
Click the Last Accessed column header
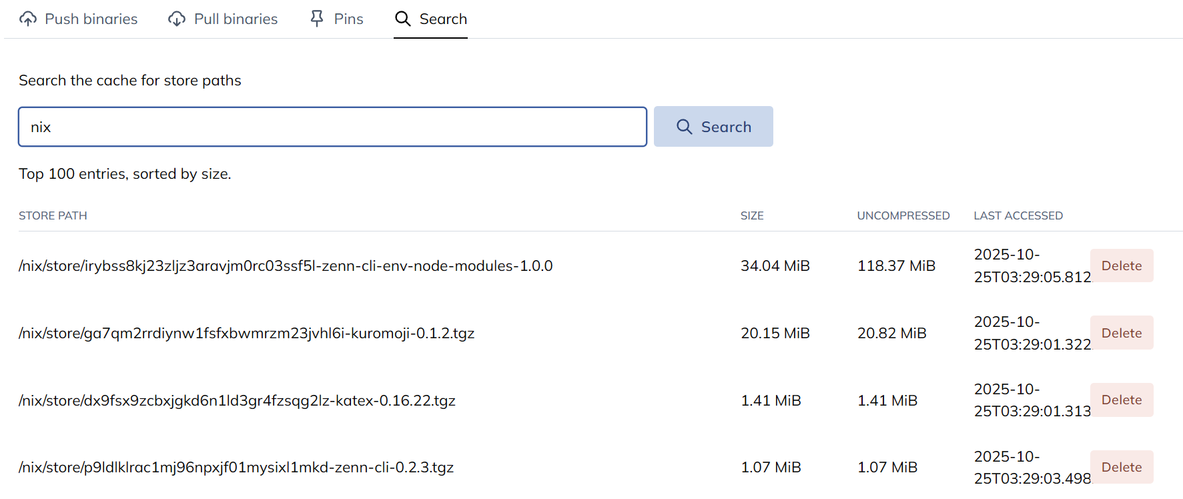pos(1018,215)
